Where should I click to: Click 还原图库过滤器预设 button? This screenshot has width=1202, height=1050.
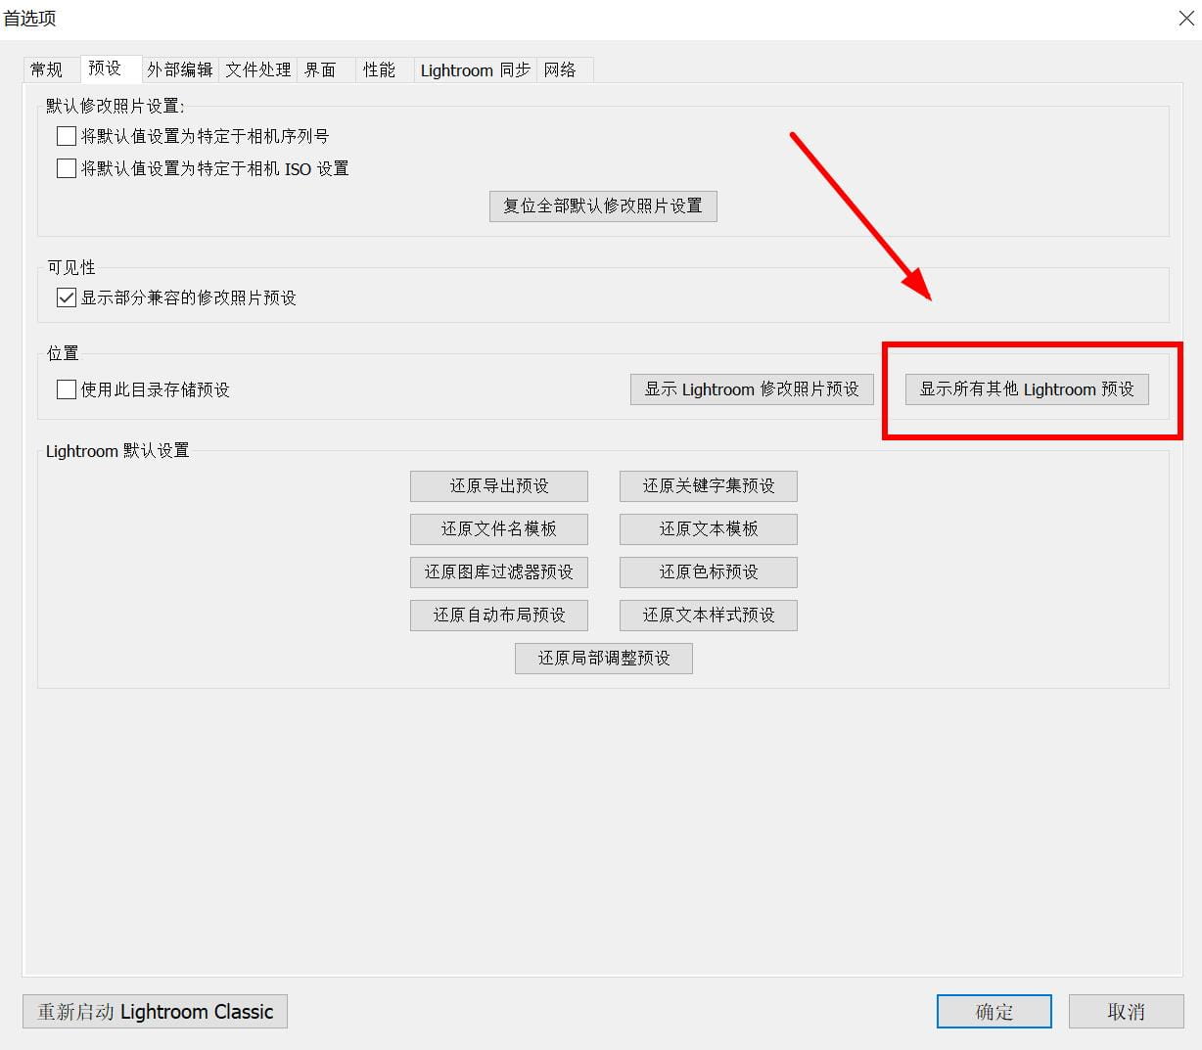(499, 571)
